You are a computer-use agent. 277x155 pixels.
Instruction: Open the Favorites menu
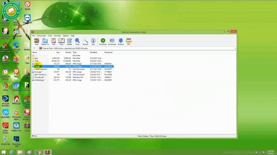click(x=57, y=36)
